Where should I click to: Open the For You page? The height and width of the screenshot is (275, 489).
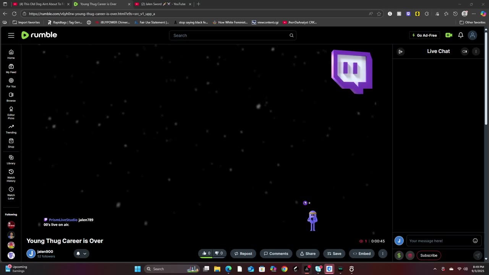11,83
